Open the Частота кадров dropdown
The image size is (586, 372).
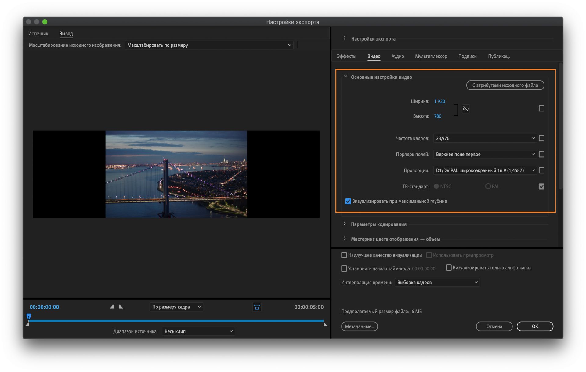(x=485, y=138)
